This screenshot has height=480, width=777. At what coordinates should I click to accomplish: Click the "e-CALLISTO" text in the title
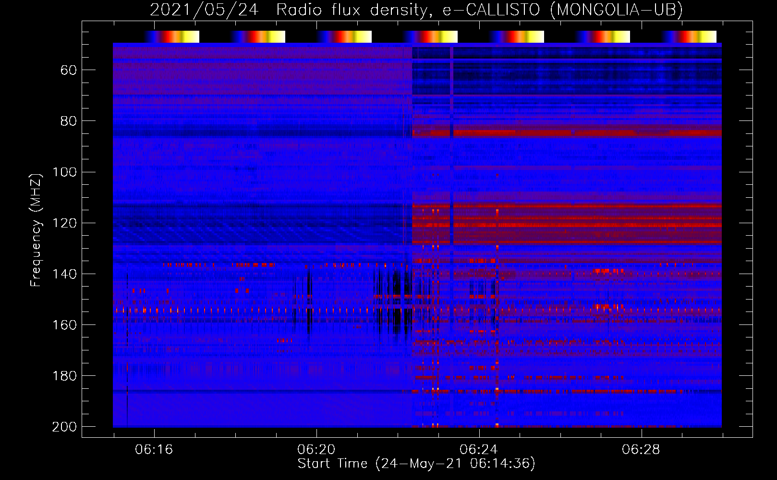point(491,10)
